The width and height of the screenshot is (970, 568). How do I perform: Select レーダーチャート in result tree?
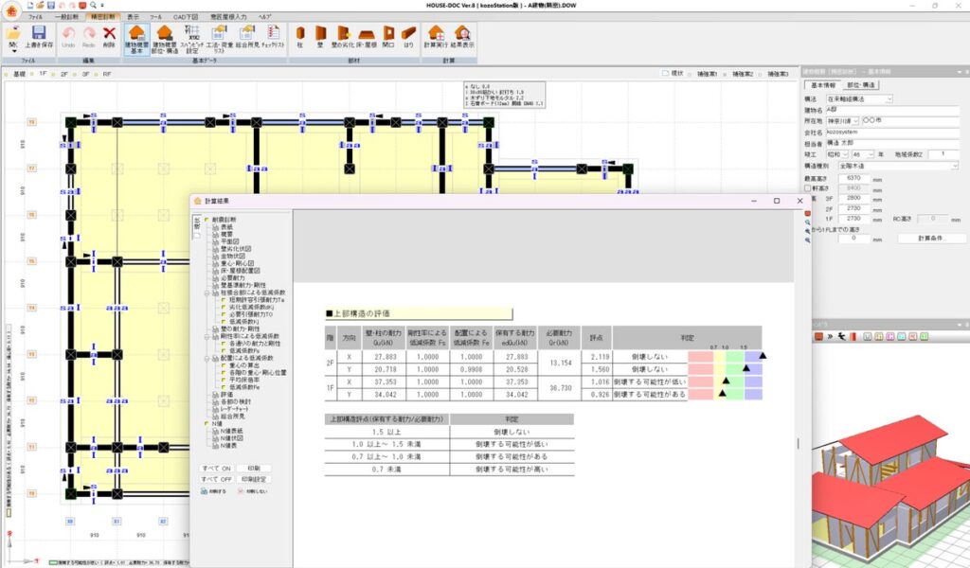236,409
